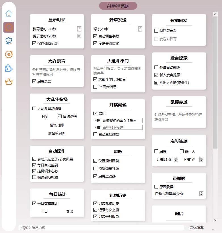Screen dimensions: 222x233
Task: Open the puzzle piece plugins page
Action: [x=9, y=68]
